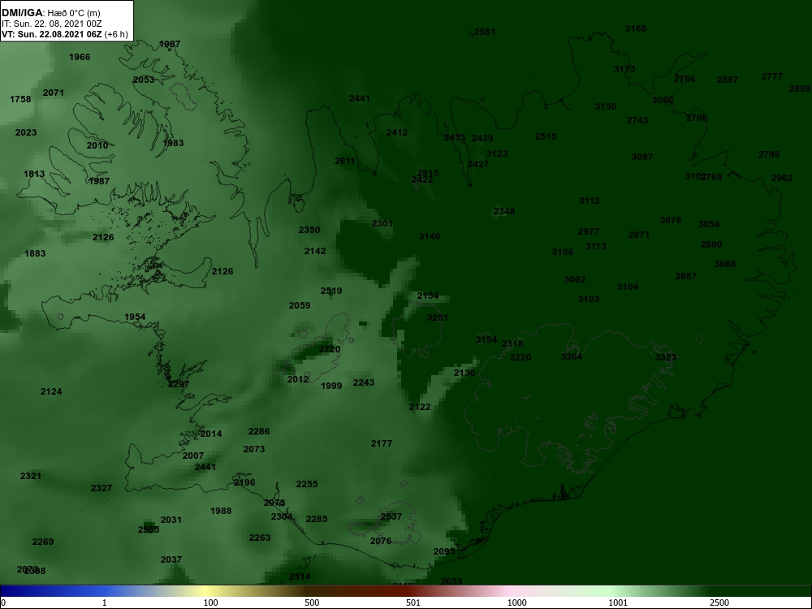Click the map value 2059
Viewport: 812px width, 609px height.
click(x=300, y=305)
